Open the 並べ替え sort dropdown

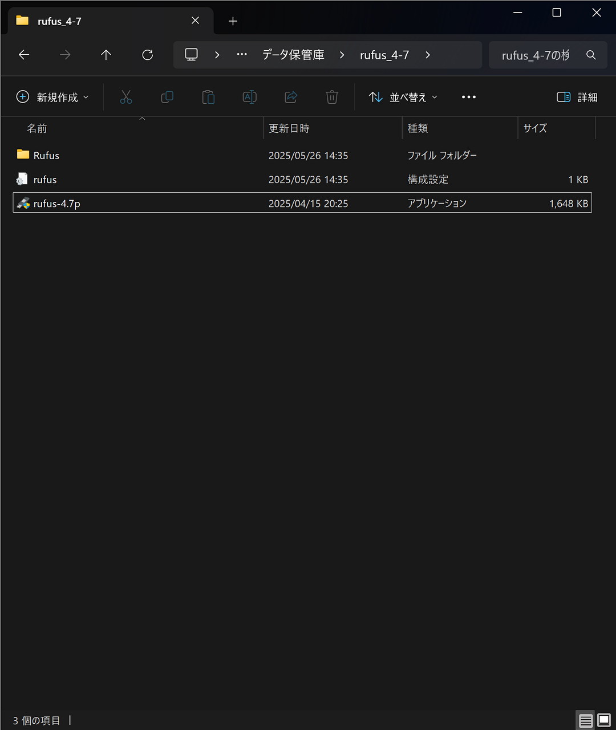click(403, 97)
